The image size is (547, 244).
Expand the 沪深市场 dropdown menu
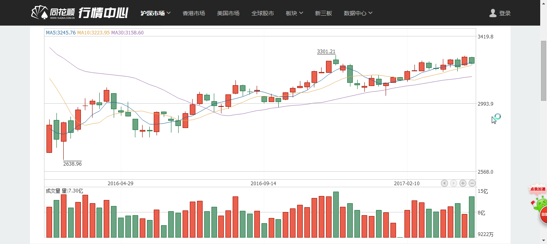coord(156,13)
